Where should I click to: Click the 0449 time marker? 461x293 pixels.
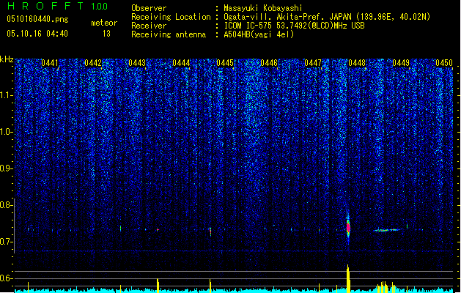coord(401,63)
